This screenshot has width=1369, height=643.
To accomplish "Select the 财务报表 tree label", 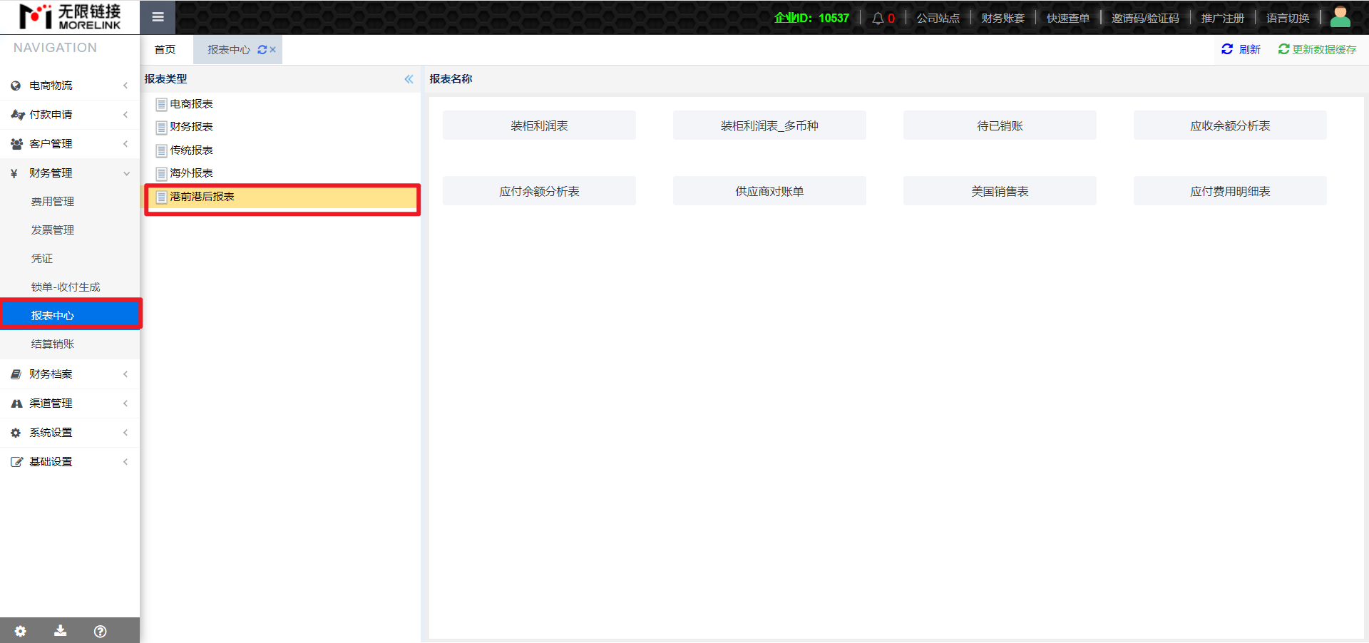I will tap(191, 127).
